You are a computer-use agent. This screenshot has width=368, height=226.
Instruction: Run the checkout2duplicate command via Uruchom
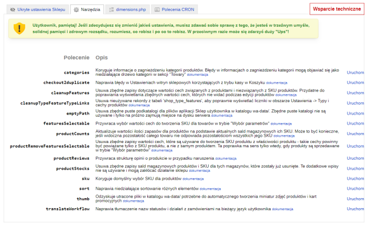coord(355,83)
